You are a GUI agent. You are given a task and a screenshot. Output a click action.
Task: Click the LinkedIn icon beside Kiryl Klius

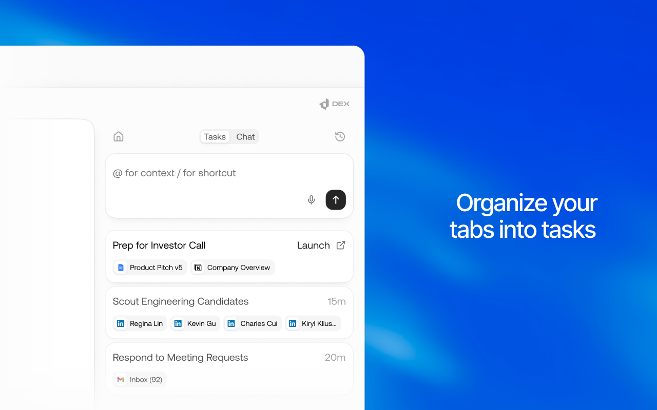coord(293,323)
